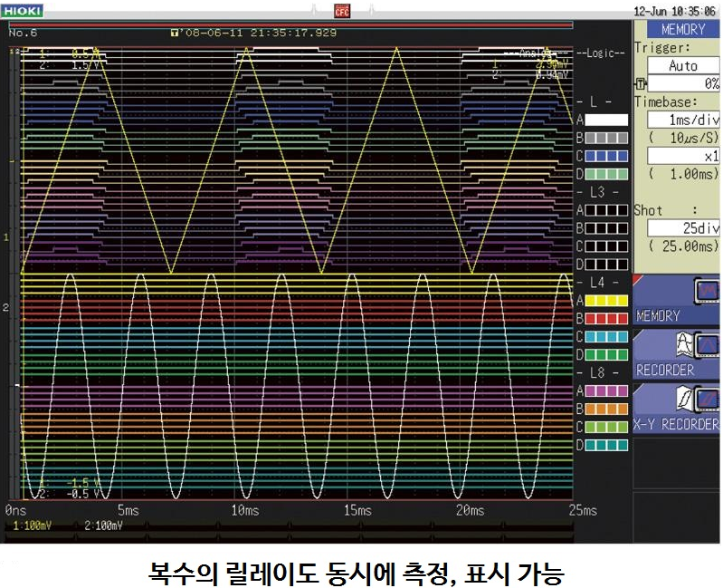The height and width of the screenshot is (588, 723).
Task: Change the x1 magnification field
Action: coord(683,156)
